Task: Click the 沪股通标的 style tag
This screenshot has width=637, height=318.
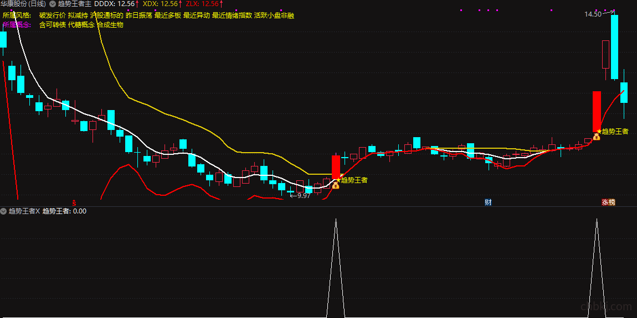Action: click(x=107, y=16)
